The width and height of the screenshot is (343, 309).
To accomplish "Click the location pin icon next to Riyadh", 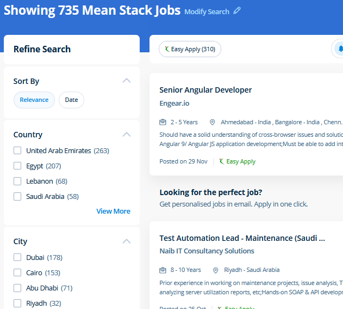I will 216,270.
